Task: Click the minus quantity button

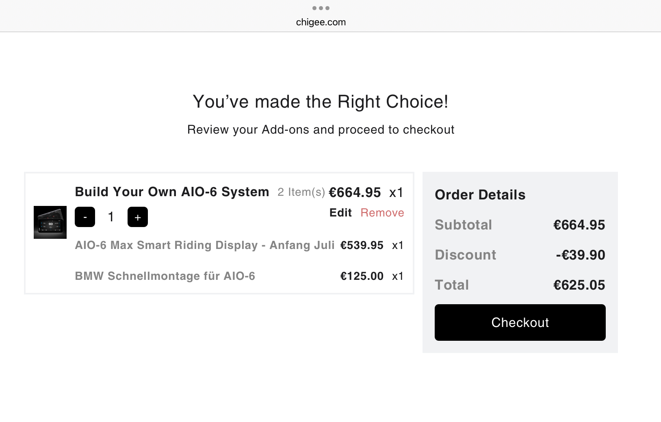Action: click(x=85, y=217)
